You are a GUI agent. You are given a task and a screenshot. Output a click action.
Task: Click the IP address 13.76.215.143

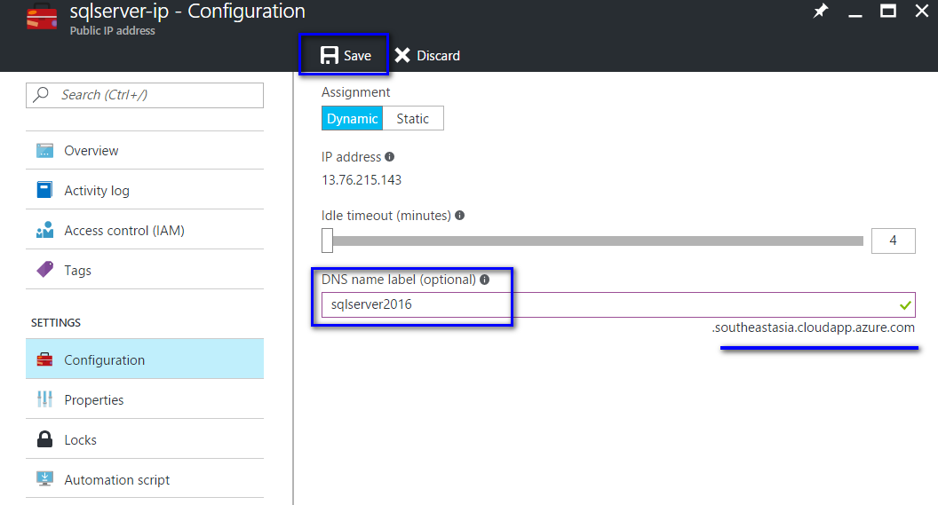point(362,180)
